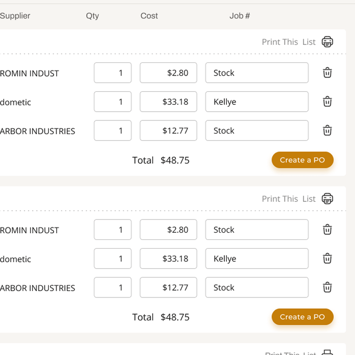Edit $2.80 cost field in first list

(x=168, y=73)
